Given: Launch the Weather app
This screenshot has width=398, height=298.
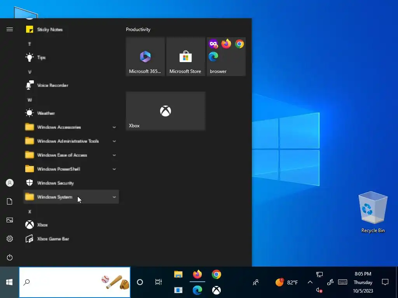Looking at the screenshot, I should (71, 113).
